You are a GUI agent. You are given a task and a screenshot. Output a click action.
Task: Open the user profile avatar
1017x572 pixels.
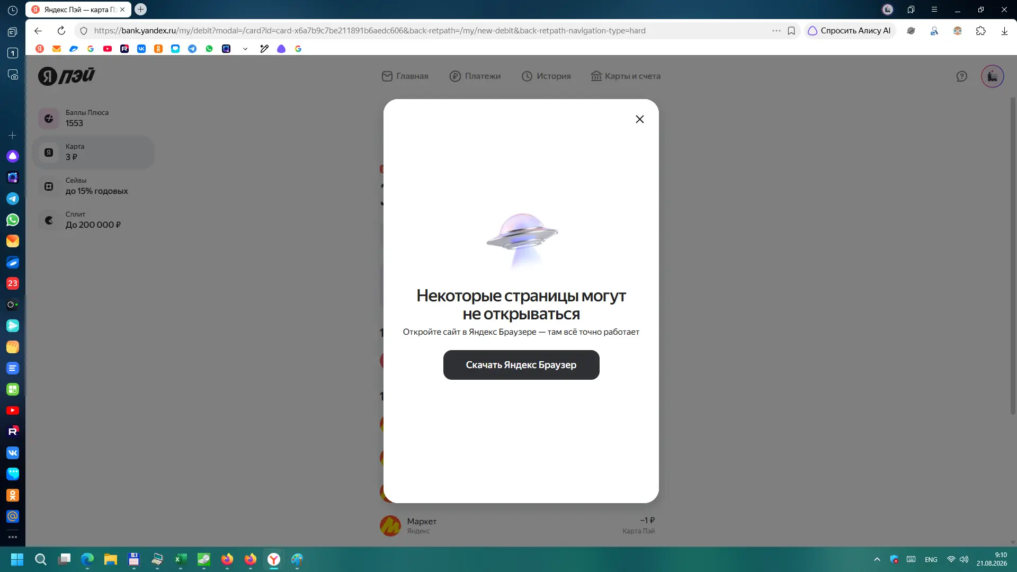(993, 76)
